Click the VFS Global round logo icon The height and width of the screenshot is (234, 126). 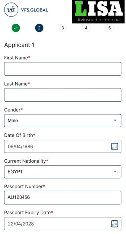point(11,10)
